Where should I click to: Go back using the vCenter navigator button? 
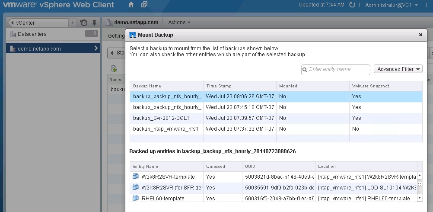point(38,22)
